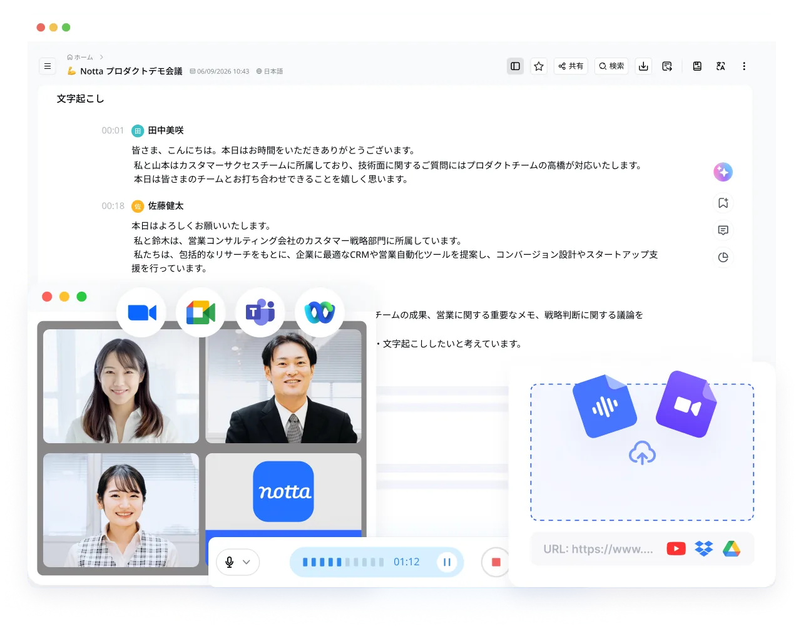Image resolution: width=801 pixels, height=626 pixels.
Task: Click the 皆さま、こんにちは transcript line
Action: [x=273, y=150]
